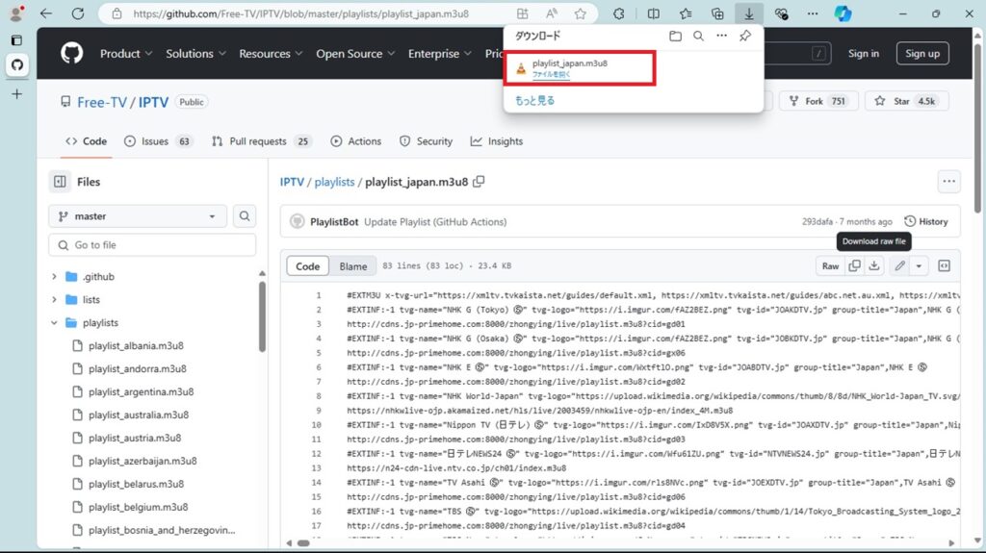Open edit options dropdown arrow
986x553 pixels.
[919, 265]
